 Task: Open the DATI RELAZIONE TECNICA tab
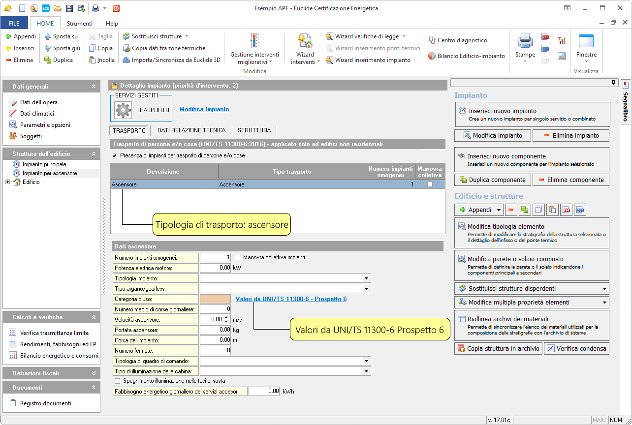[191, 130]
